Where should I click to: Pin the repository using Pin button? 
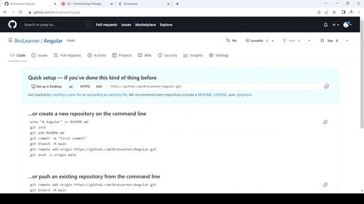(x=231, y=41)
